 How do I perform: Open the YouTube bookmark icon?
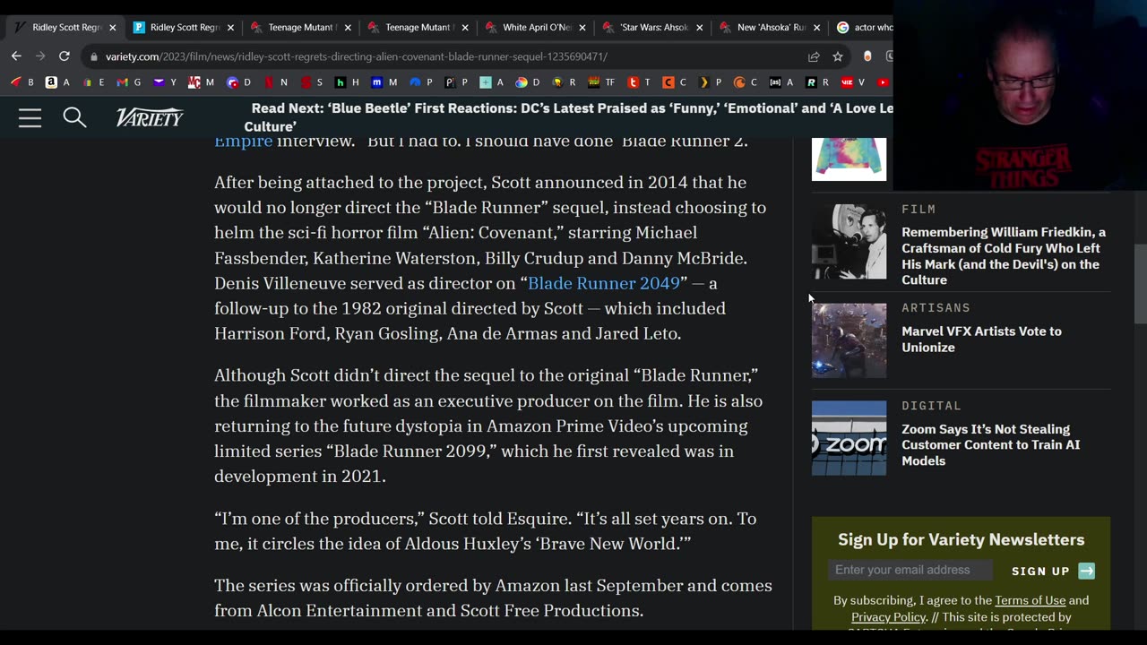884,82
